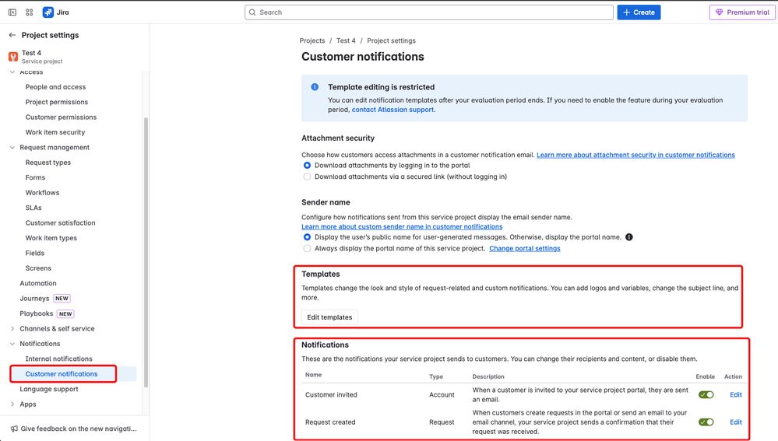Image resolution: width=778 pixels, height=441 pixels.
Task: Click the back arrow beside Project settings
Action: 12,35
